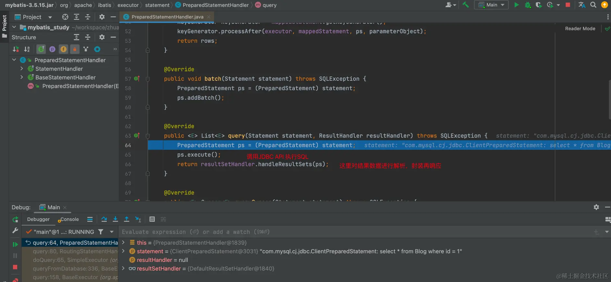
Task: Stop the program with the top toolbar red square
Action: (568, 5)
